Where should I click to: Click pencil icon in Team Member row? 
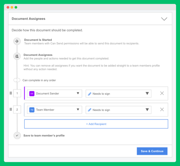pyautogui.click(x=90, y=110)
